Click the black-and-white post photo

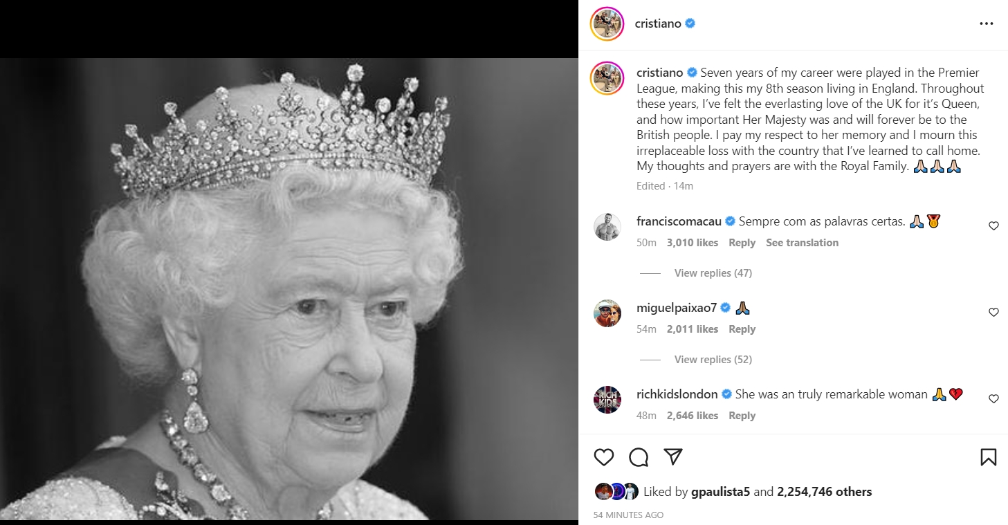(x=289, y=289)
